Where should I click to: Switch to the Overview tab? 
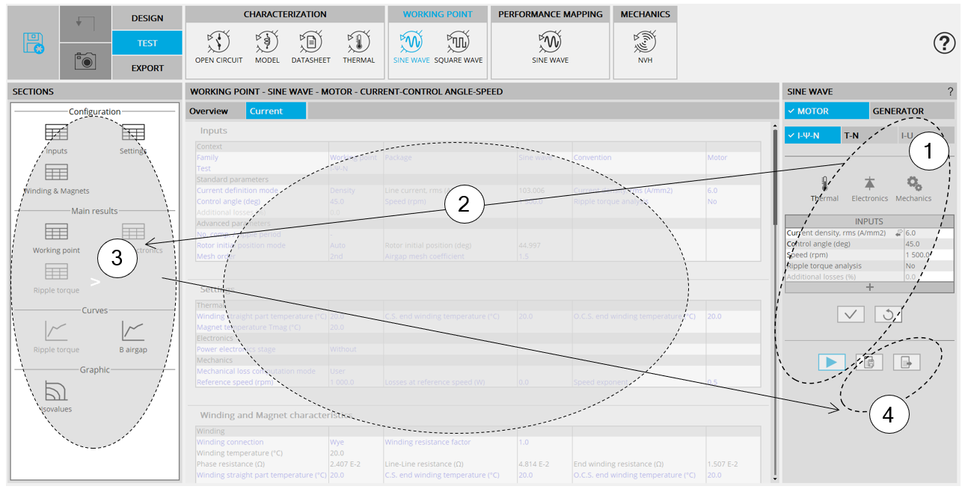[x=209, y=111]
